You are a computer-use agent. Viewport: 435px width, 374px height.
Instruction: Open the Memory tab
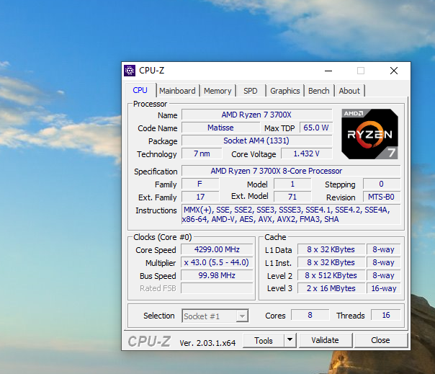click(217, 91)
